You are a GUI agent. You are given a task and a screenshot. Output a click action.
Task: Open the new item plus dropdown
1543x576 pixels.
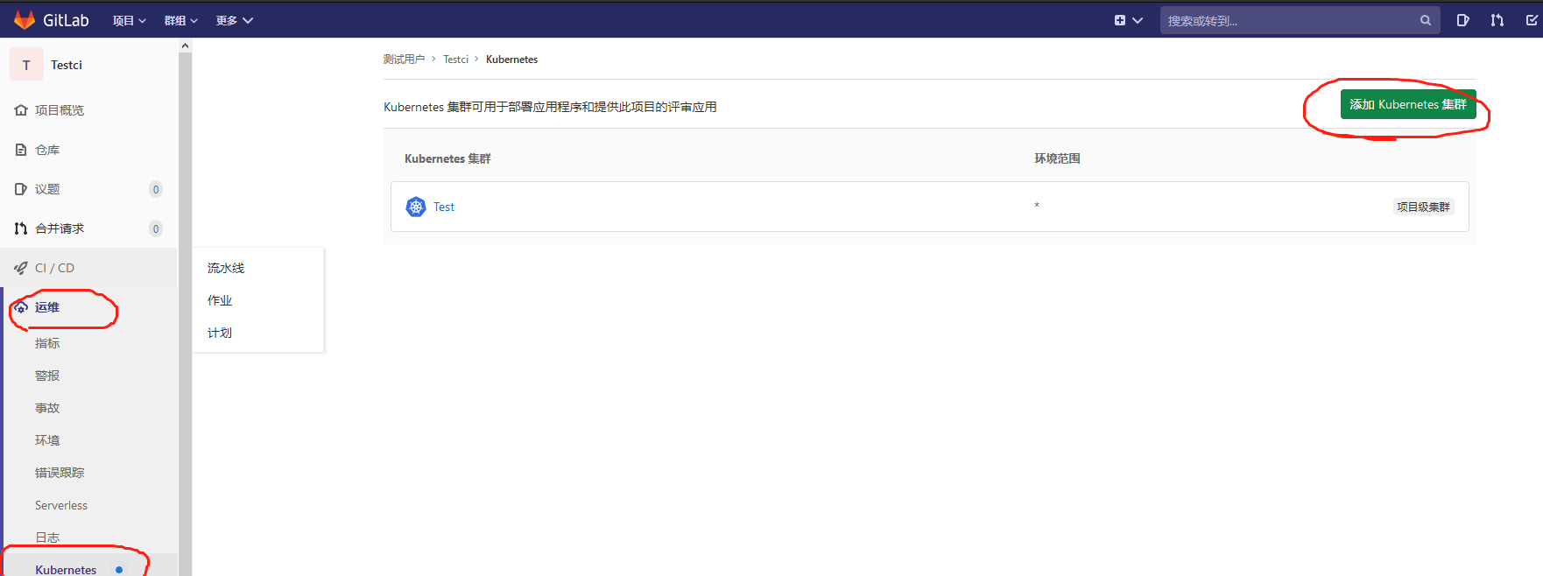pos(1128,20)
